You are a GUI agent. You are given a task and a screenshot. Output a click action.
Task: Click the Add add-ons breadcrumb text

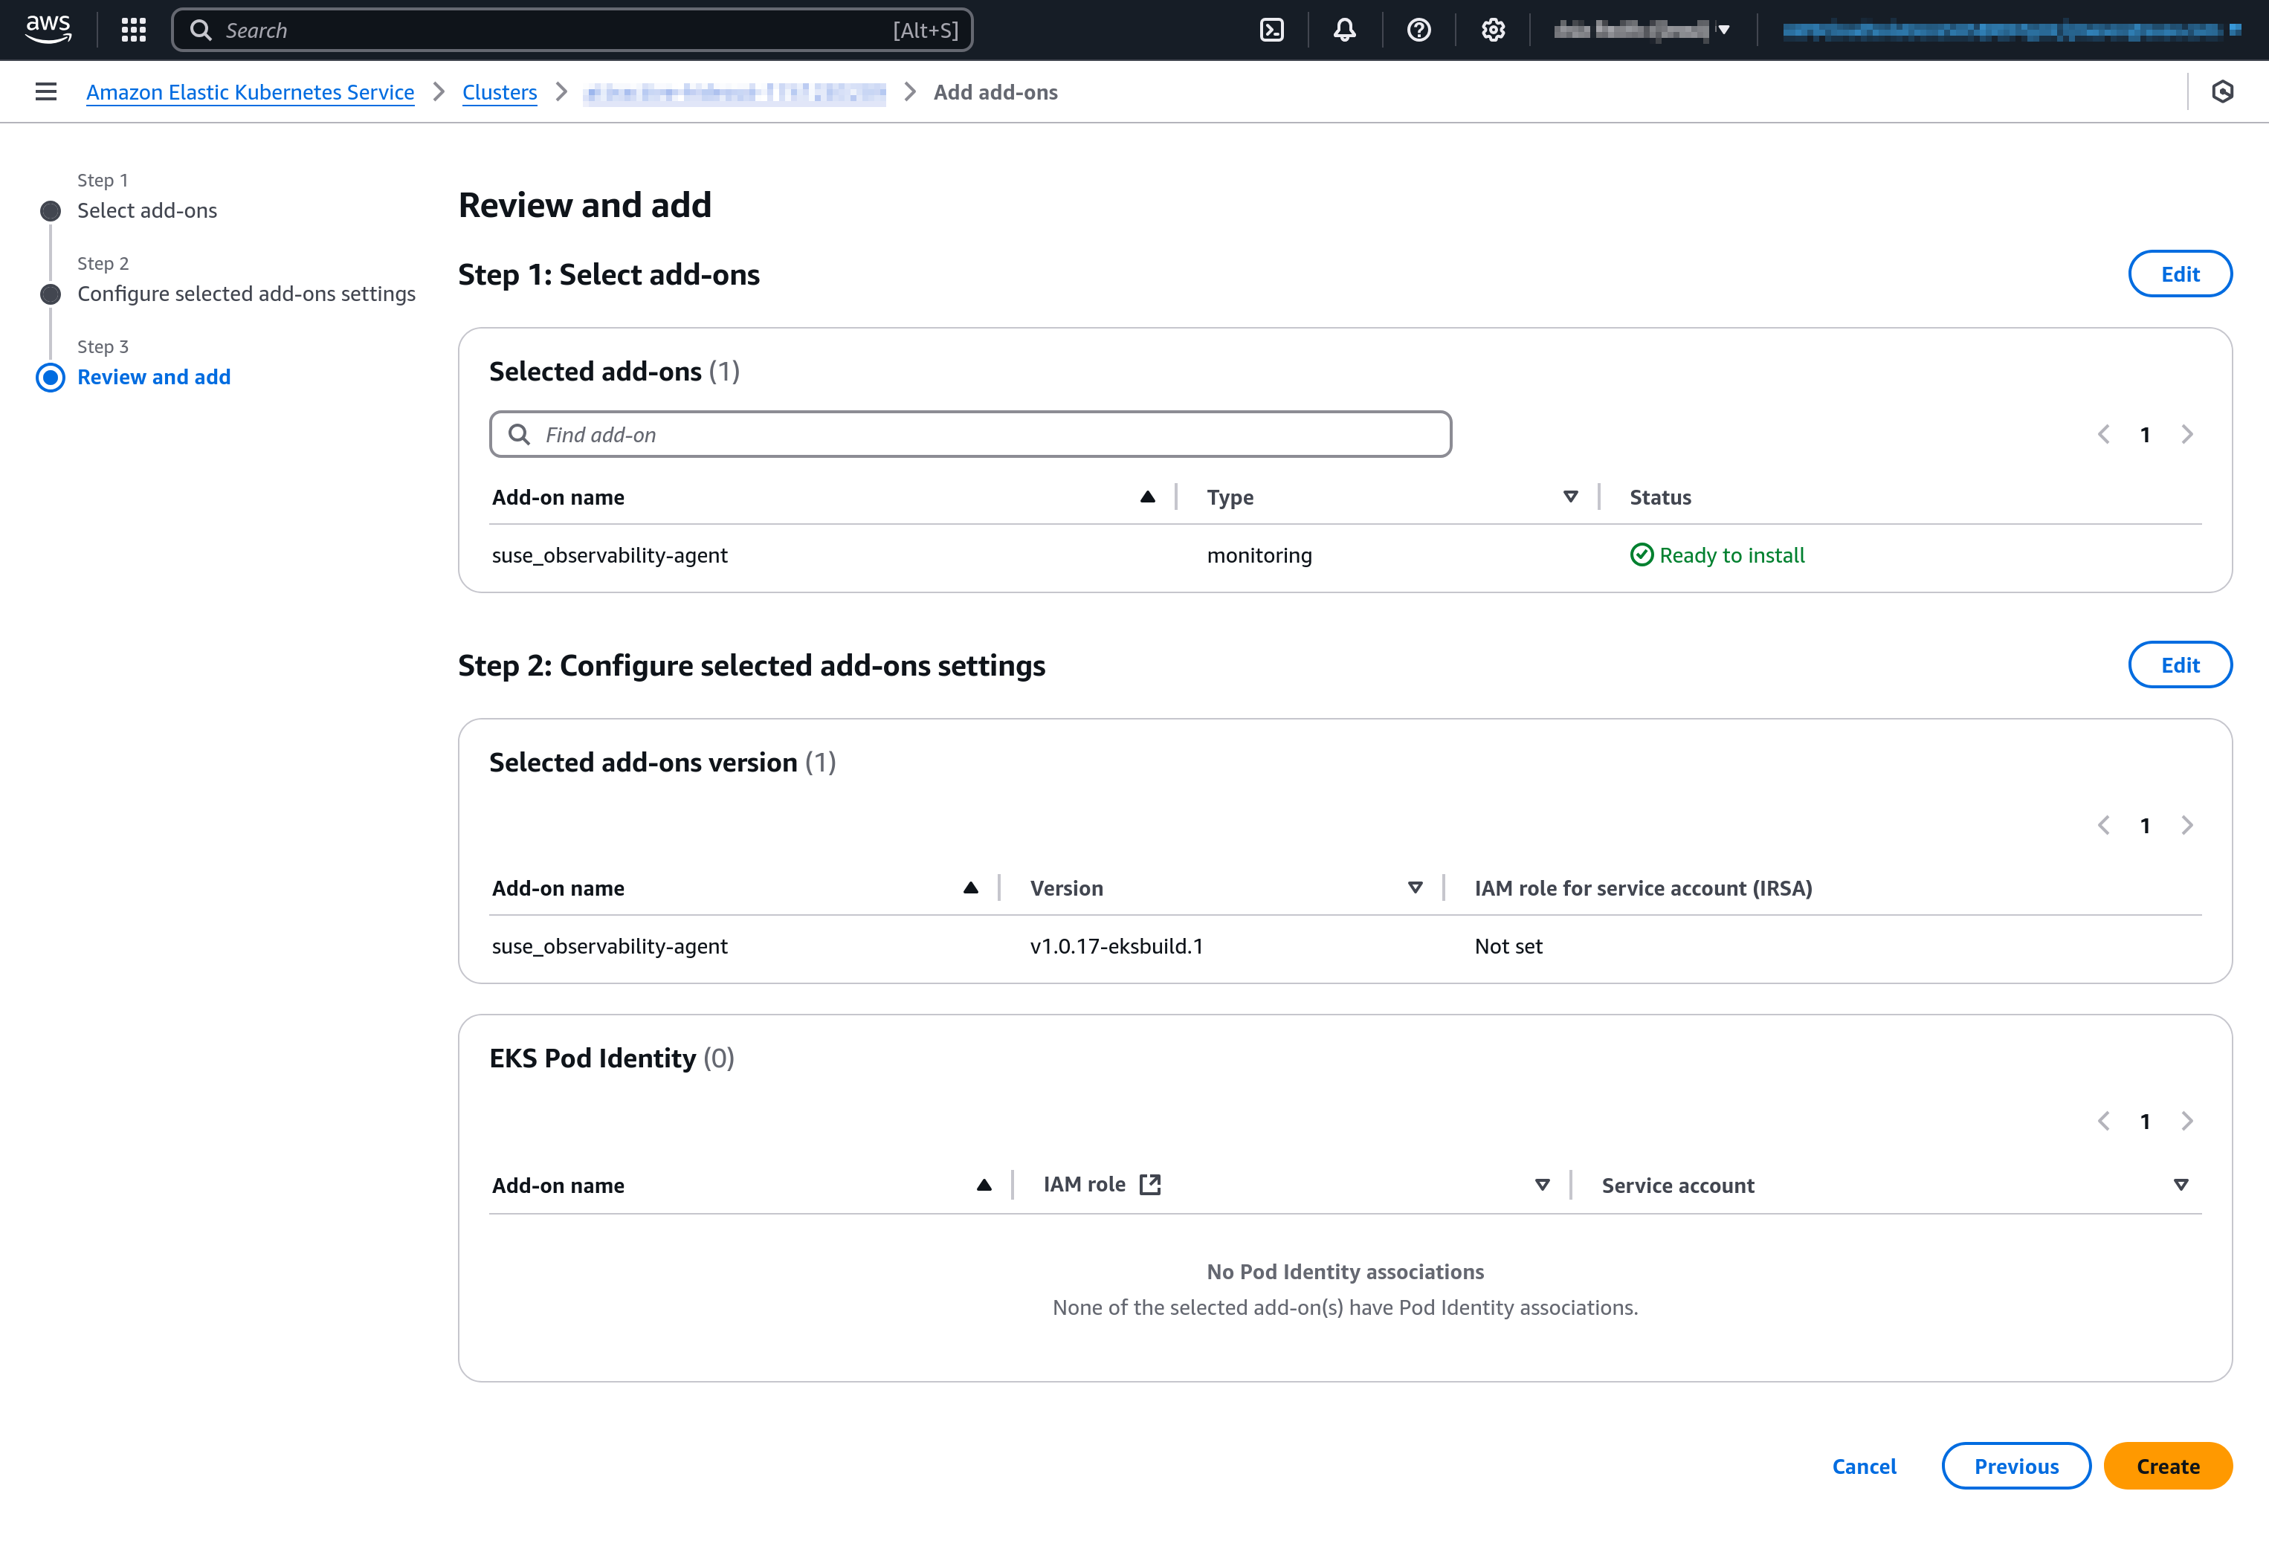(x=995, y=91)
